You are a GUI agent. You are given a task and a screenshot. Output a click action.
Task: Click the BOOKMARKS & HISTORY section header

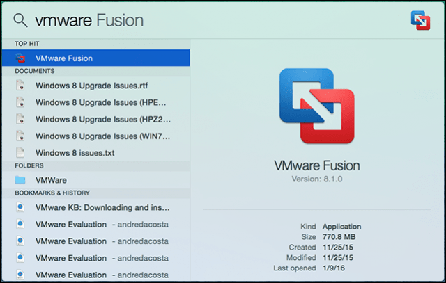pos(52,193)
